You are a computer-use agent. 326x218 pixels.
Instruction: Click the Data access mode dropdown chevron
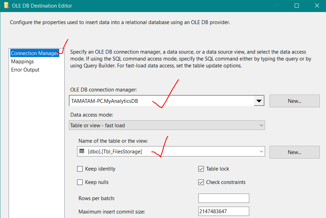coord(261,125)
